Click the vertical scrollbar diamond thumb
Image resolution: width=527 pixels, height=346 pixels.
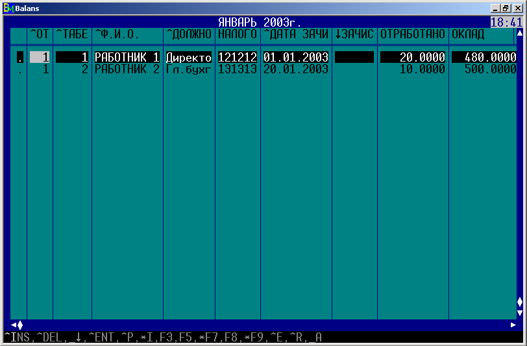tap(520, 302)
